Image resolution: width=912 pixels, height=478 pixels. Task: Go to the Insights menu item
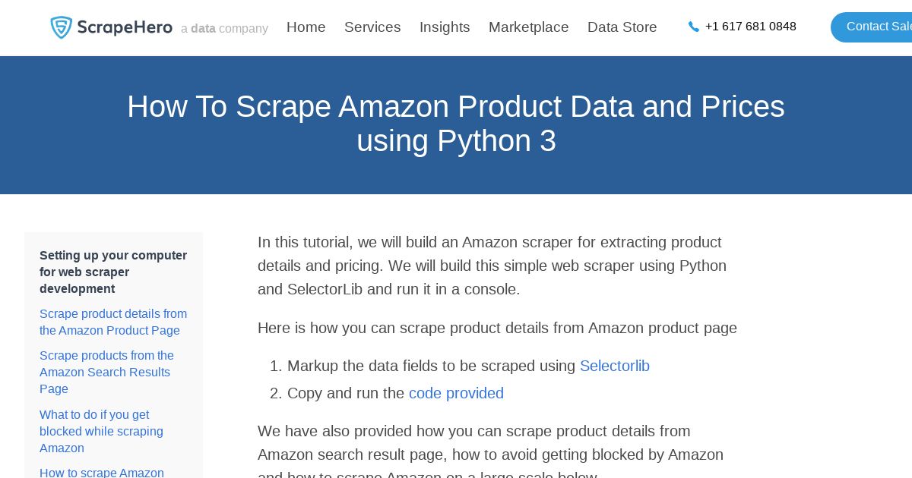coord(445,27)
